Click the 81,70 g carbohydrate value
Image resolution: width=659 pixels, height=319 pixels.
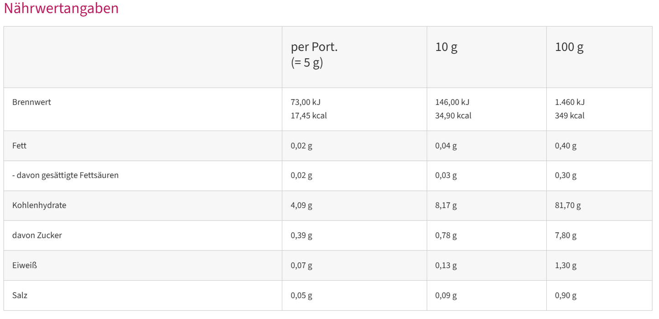pos(568,205)
